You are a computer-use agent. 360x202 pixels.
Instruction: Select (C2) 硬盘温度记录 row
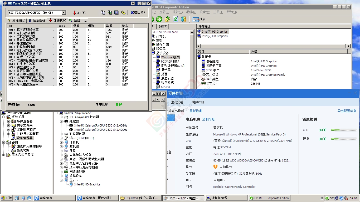click(69, 67)
